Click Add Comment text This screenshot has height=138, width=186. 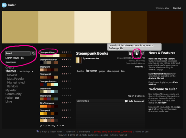click(136, 101)
